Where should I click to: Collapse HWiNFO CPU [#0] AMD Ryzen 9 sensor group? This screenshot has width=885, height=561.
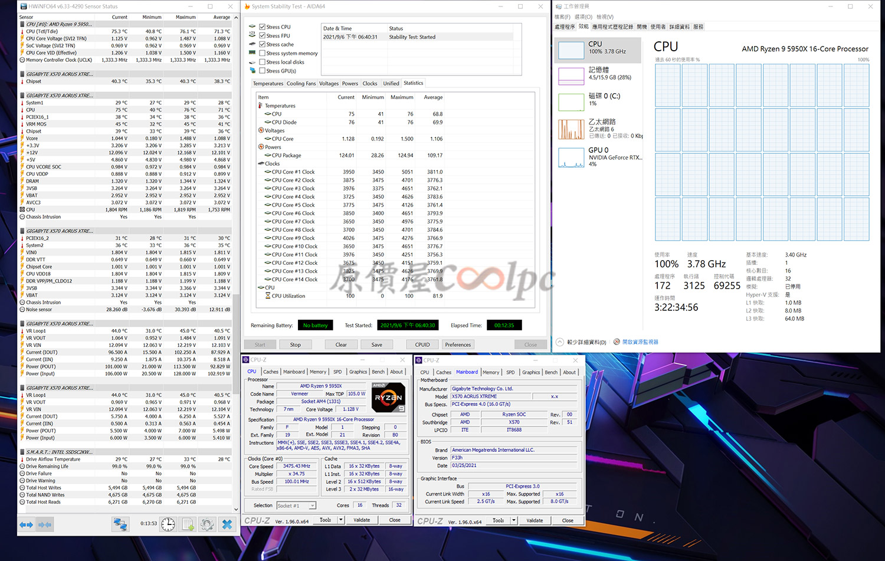tap(22, 24)
